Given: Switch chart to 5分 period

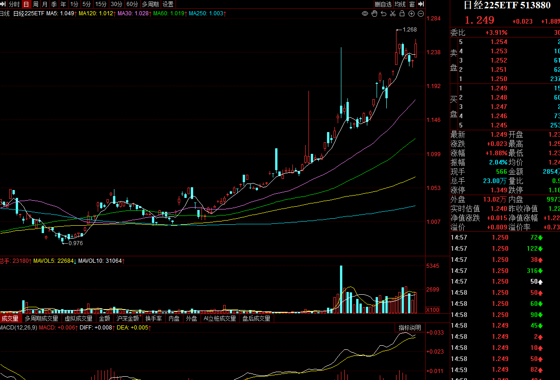Looking at the screenshot, I should pos(87,4).
